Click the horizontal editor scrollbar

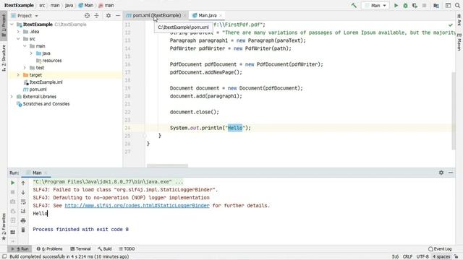click(167, 165)
